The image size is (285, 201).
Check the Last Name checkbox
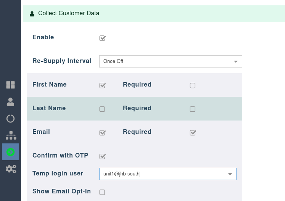tap(102, 109)
